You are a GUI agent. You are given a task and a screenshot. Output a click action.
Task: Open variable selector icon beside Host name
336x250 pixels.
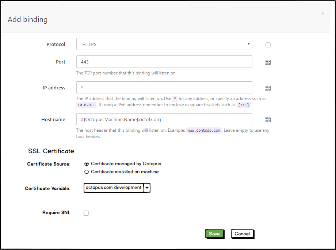268,119
